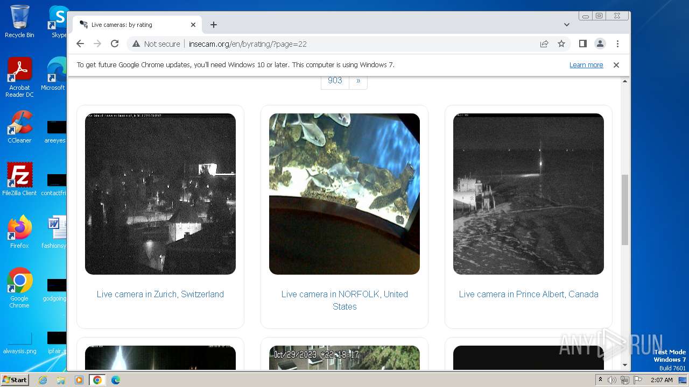Viewport: 689px width, 387px height.
Task: Launch FileZilla Client from desktop
Action: pos(19,179)
